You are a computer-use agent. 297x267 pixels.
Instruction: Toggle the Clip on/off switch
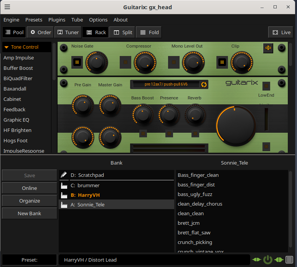[x=222, y=62]
